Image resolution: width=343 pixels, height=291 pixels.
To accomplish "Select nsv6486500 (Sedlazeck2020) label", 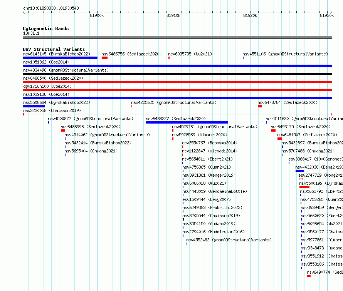I will click(x=53, y=78).
